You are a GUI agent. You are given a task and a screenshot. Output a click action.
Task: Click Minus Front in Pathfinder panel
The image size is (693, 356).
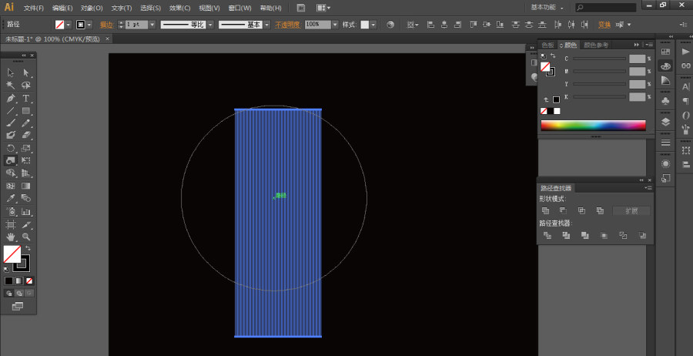tap(563, 210)
